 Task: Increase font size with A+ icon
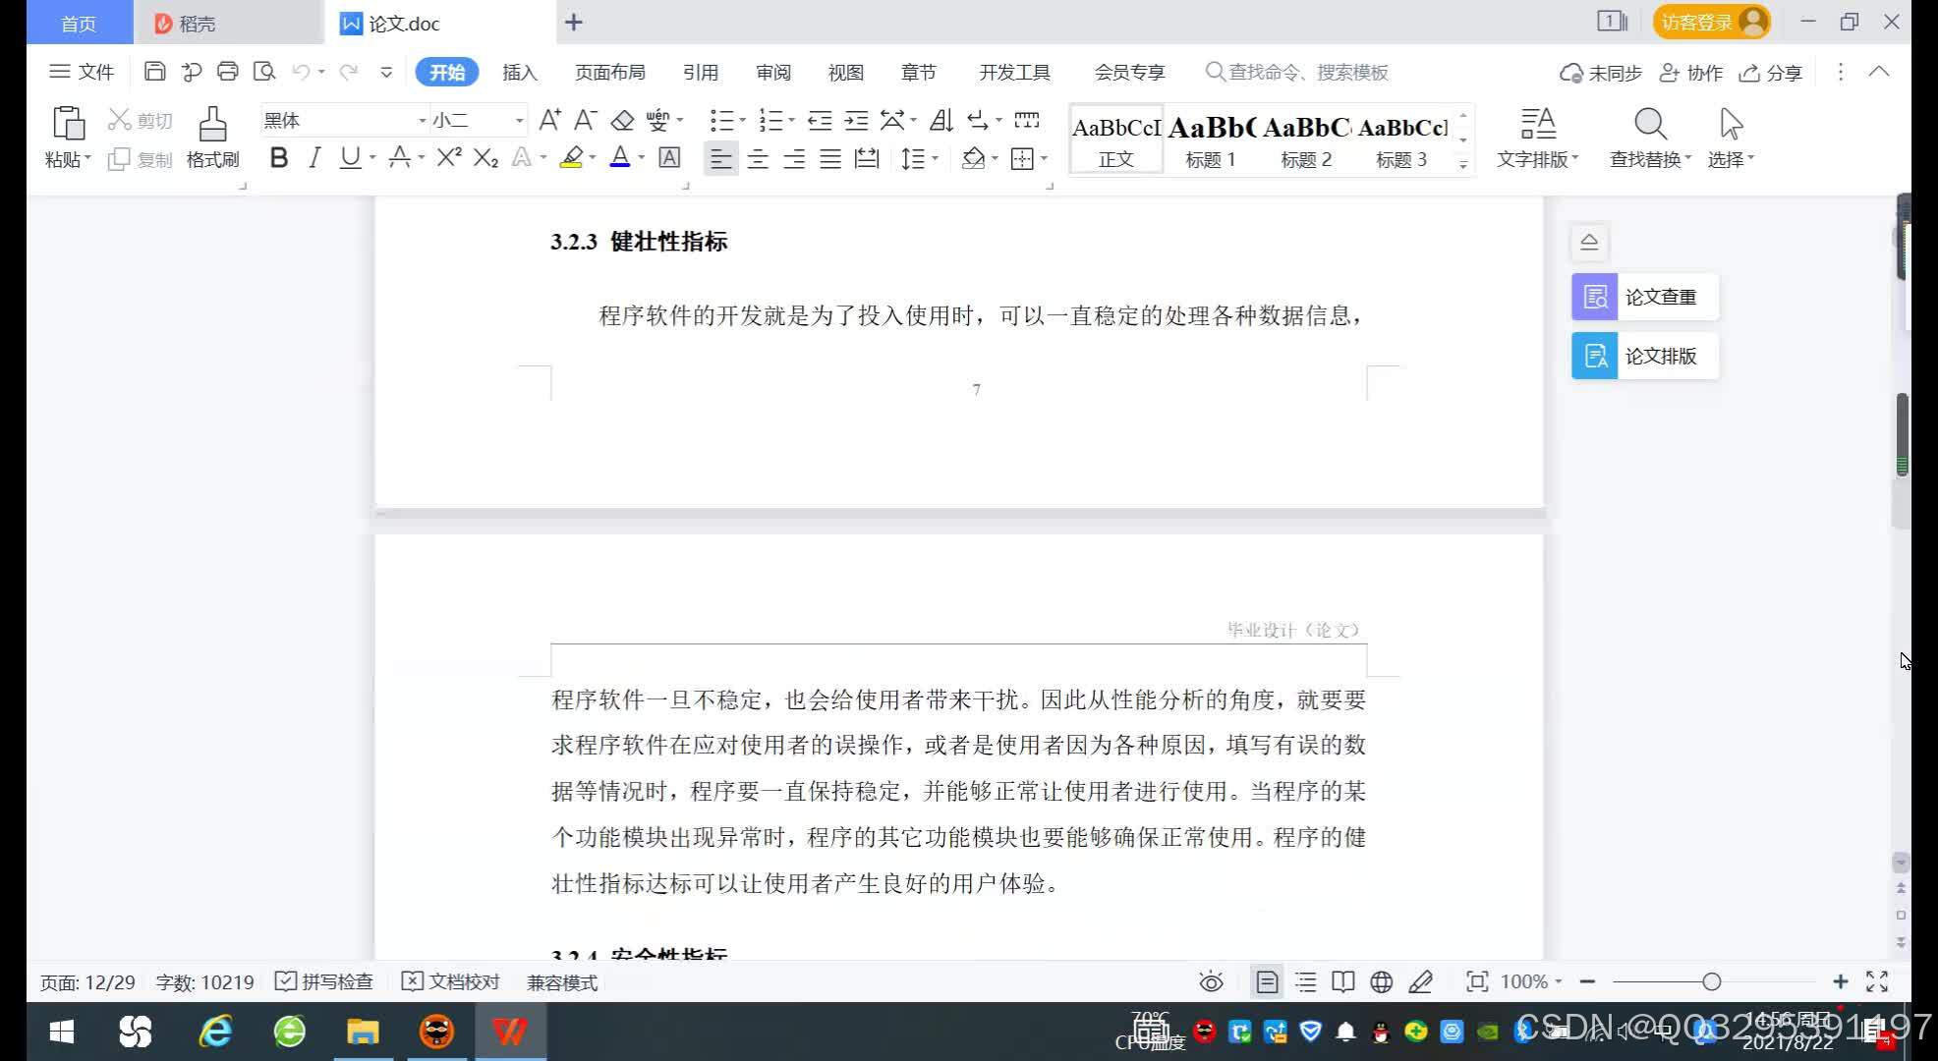[549, 120]
